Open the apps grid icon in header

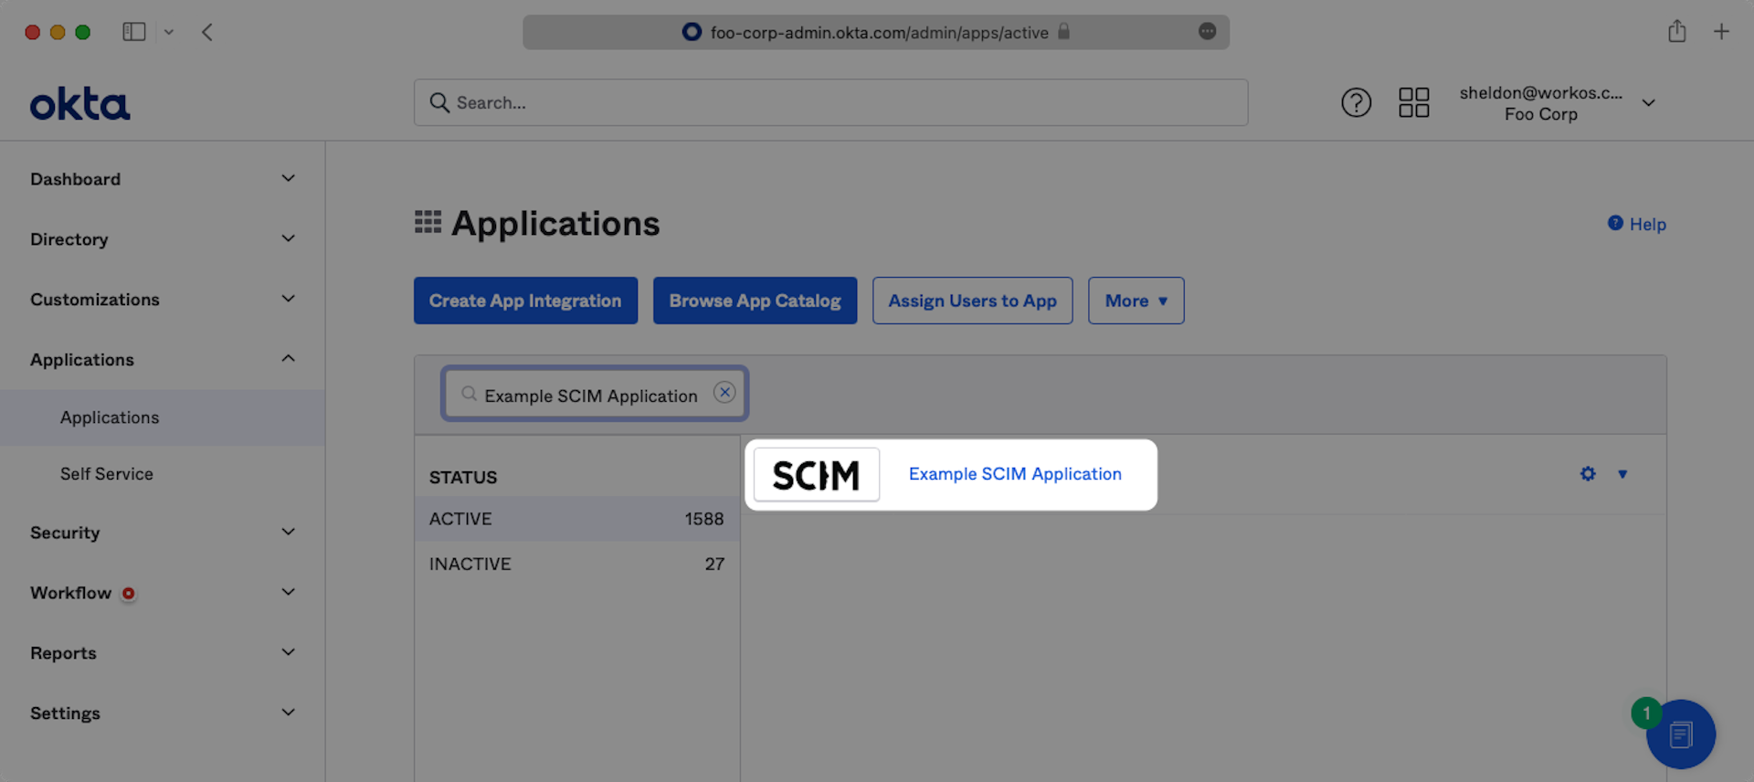(x=1413, y=102)
